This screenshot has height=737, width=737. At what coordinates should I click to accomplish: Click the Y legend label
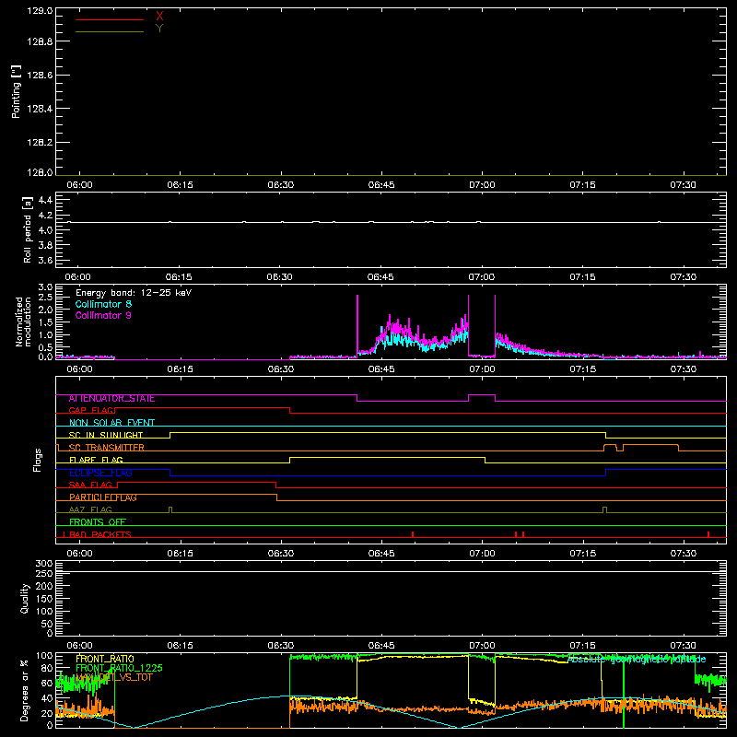click(x=159, y=29)
